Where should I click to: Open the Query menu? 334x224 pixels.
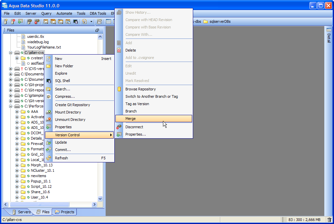[46, 13]
